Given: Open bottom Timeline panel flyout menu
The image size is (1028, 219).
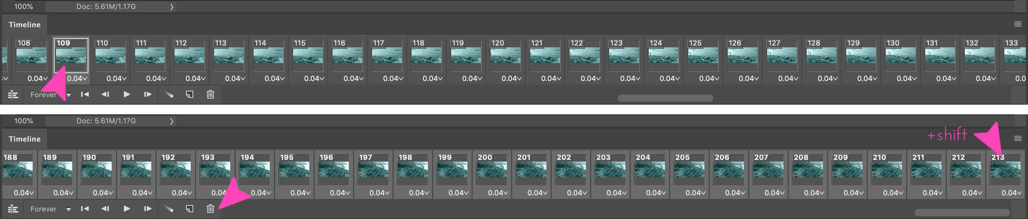Looking at the screenshot, I should click(x=1018, y=139).
